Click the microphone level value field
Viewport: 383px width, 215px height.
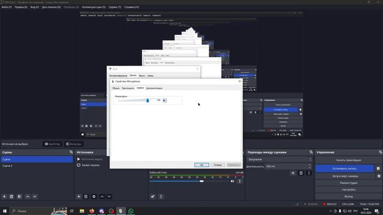point(156,100)
